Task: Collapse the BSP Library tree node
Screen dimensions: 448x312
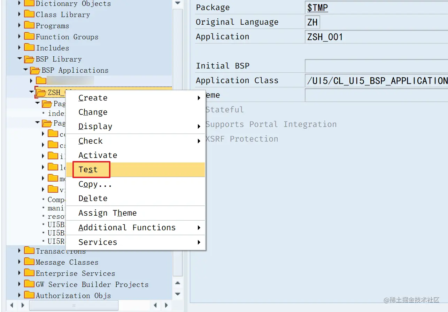Action: (x=19, y=59)
